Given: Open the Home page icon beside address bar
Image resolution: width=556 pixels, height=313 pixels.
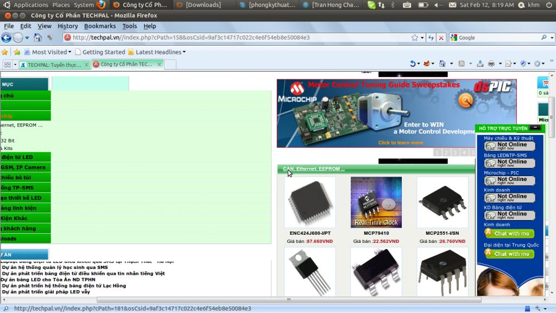Looking at the screenshot, I should tap(37, 37).
